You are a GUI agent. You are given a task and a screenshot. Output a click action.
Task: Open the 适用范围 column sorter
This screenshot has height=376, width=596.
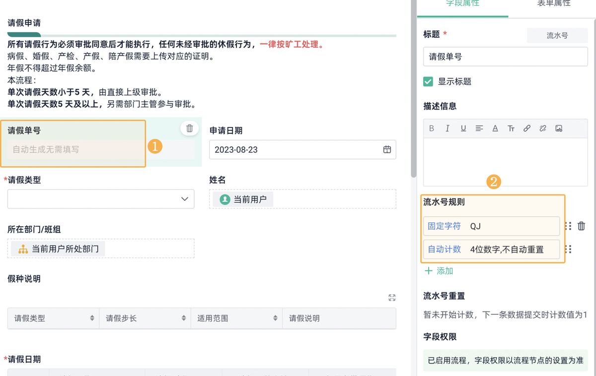point(275,318)
